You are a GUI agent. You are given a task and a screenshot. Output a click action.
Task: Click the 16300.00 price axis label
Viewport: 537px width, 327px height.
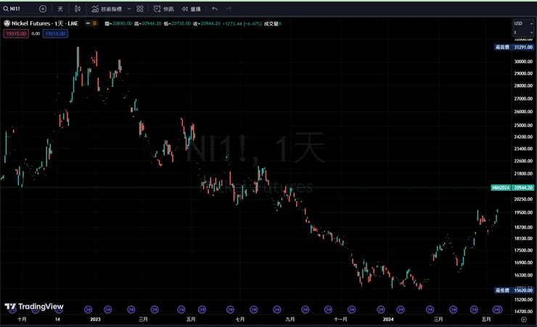coord(523,275)
